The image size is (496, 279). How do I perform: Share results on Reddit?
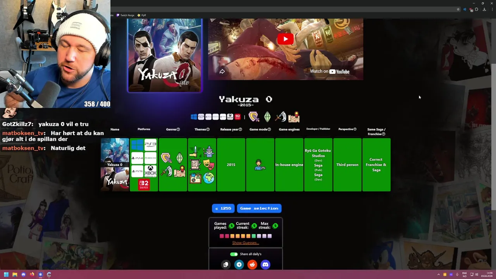pos(252,265)
